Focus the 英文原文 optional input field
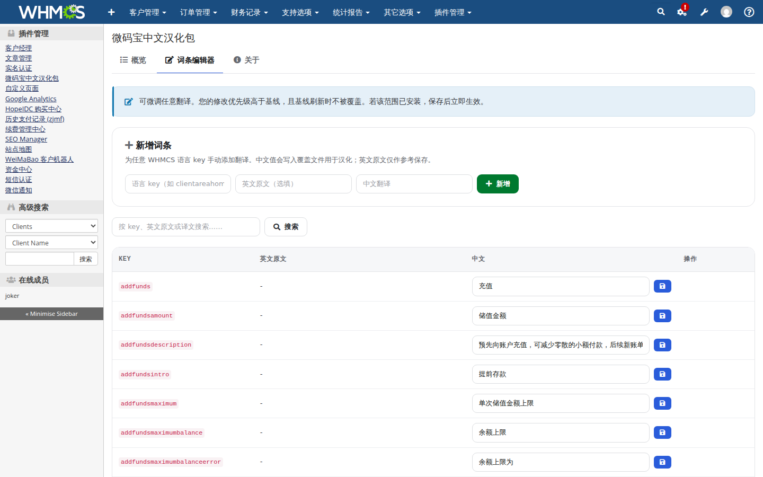Image resolution: width=763 pixels, height=477 pixels. 294,184
